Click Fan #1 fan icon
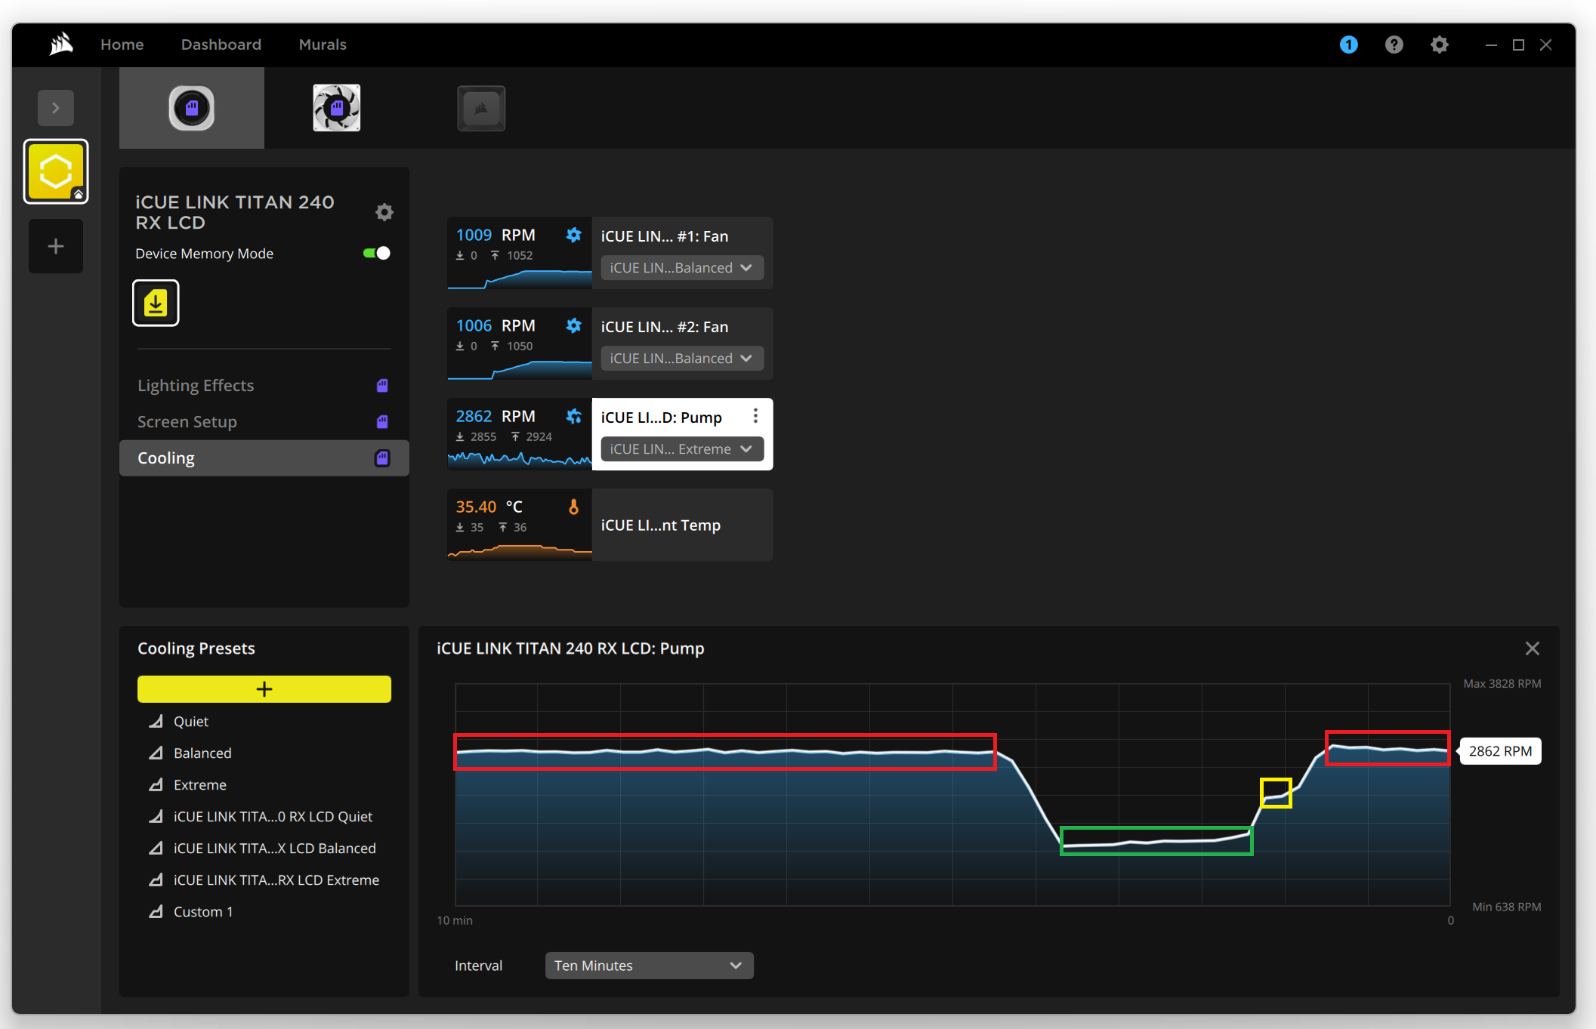Viewport: 1596px width, 1029px height. tap(574, 235)
